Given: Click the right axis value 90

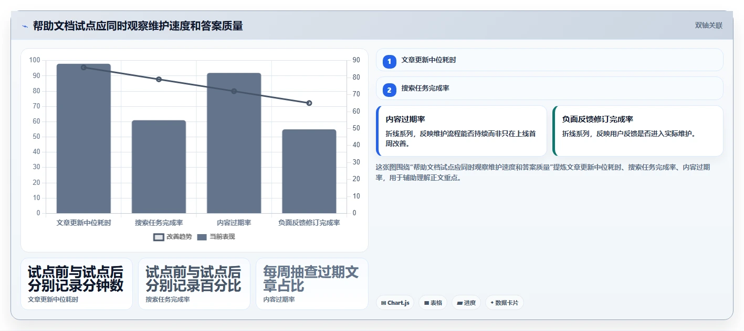Looking at the screenshot, I should [357, 60].
